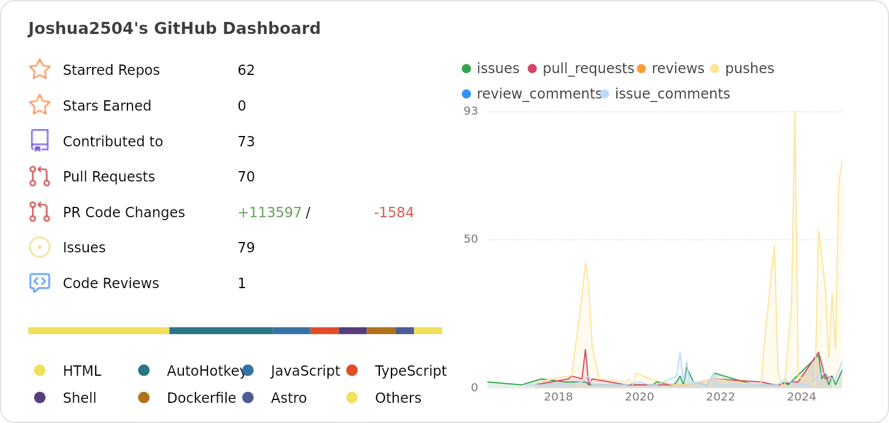Click the Pull Requests row icon
The width and height of the screenshot is (889, 423).
[x=40, y=176]
